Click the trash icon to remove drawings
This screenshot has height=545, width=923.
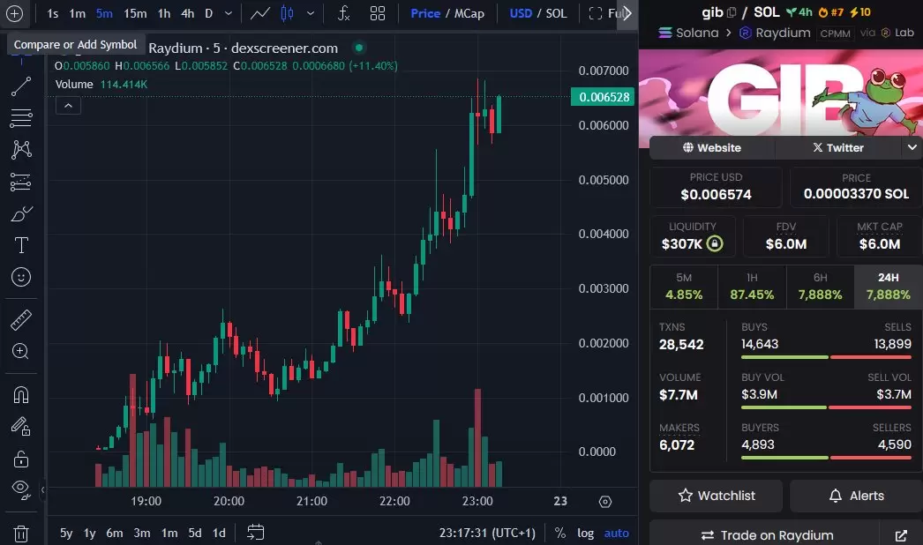click(21, 534)
